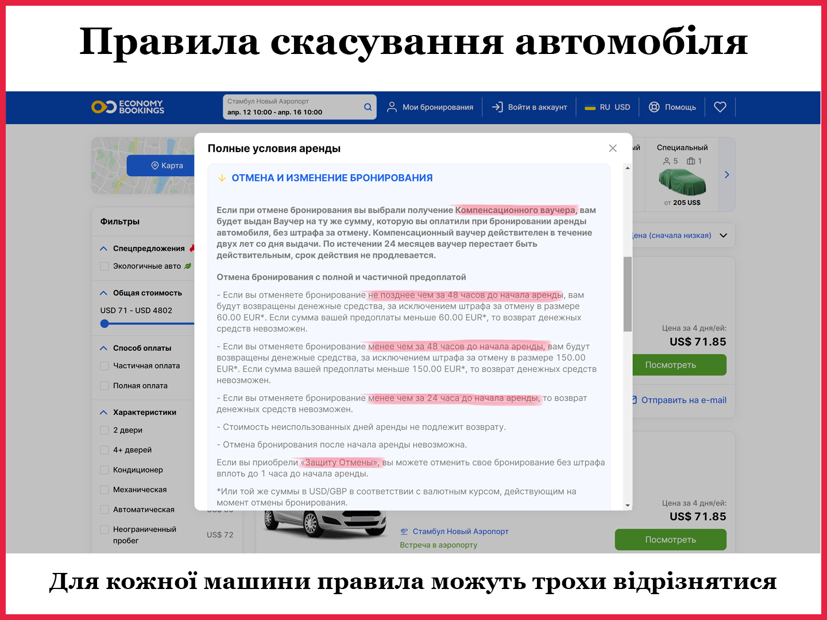Click Войти в аккаунт

(530, 107)
